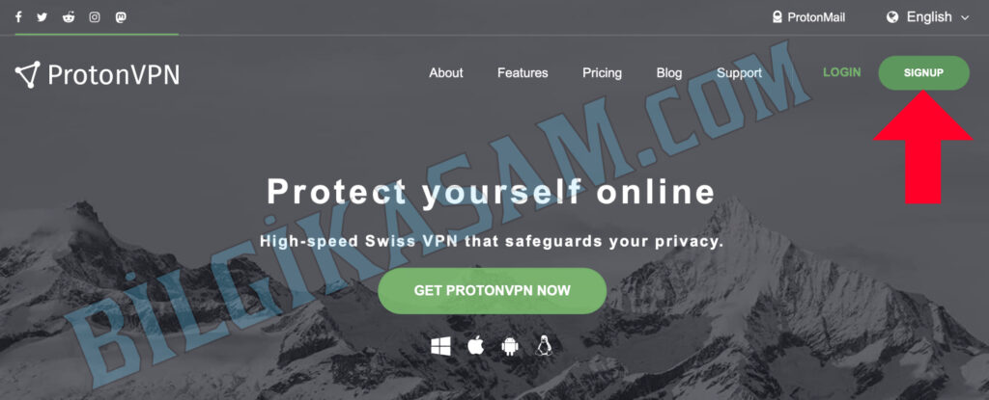The image size is (989, 400).
Task: Click the globe icon beside English
Action: [892, 17]
